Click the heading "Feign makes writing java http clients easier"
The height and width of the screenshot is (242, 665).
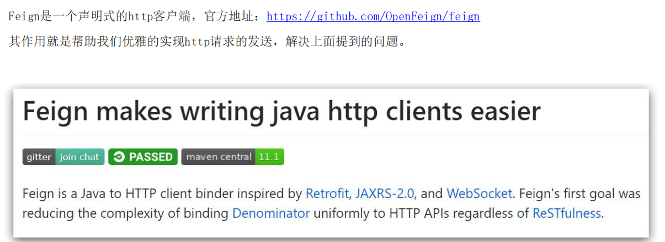coord(281,112)
